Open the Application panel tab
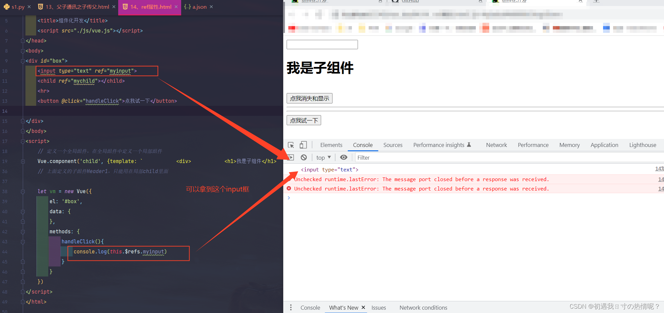This screenshot has height=313, width=664. pos(604,145)
